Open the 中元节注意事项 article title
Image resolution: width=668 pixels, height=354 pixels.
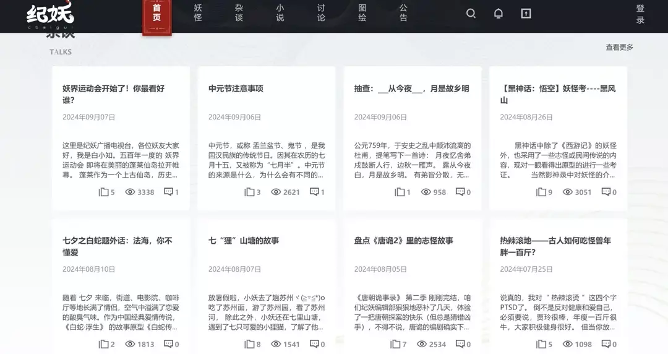tap(236, 88)
